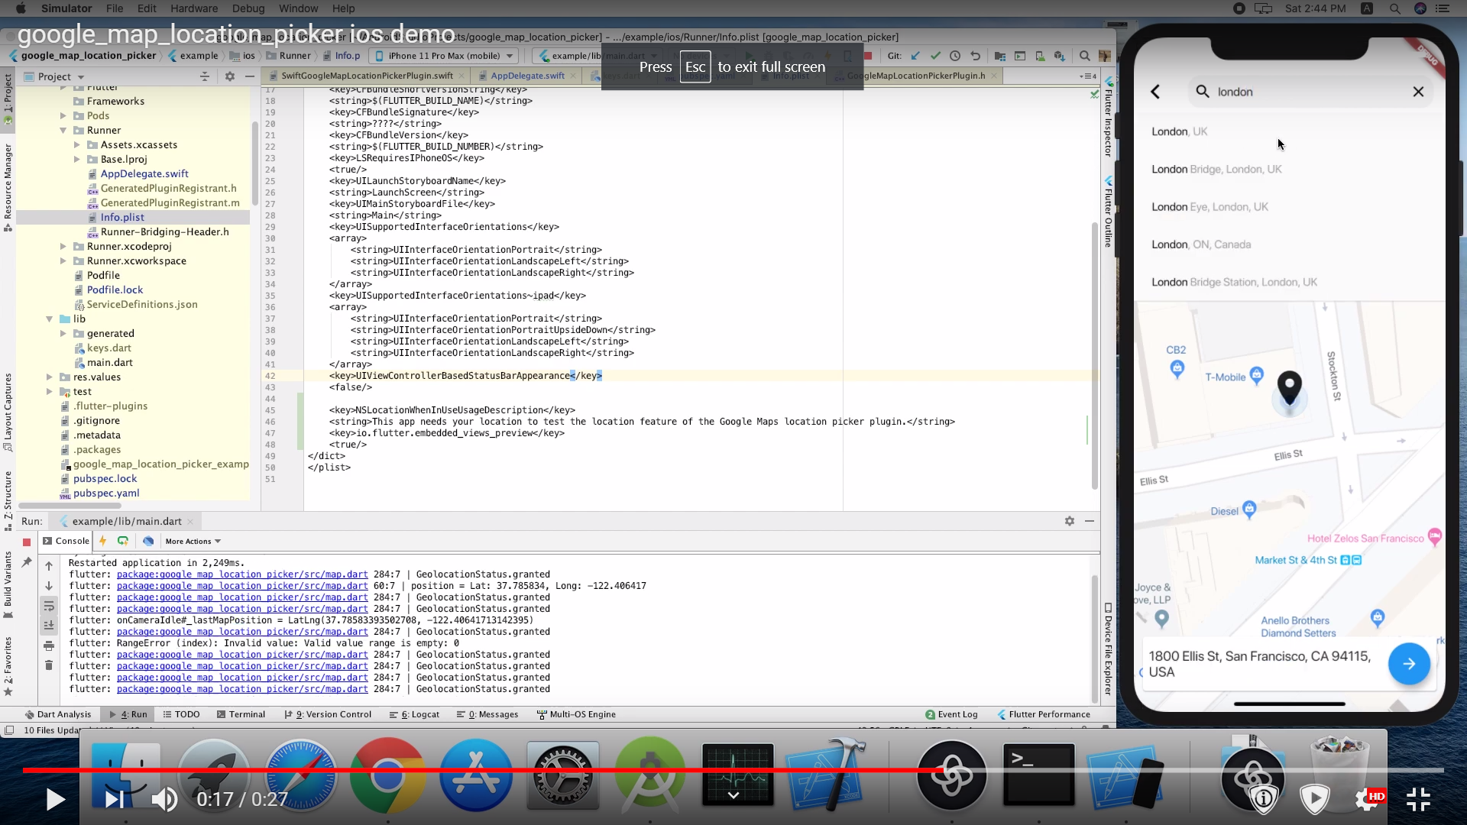Click blue arrow button on address card
The image size is (1467, 825).
[1408, 664]
